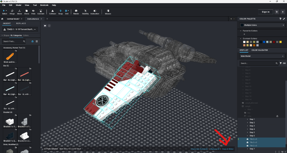Select the Clone tool

coord(27,12)
